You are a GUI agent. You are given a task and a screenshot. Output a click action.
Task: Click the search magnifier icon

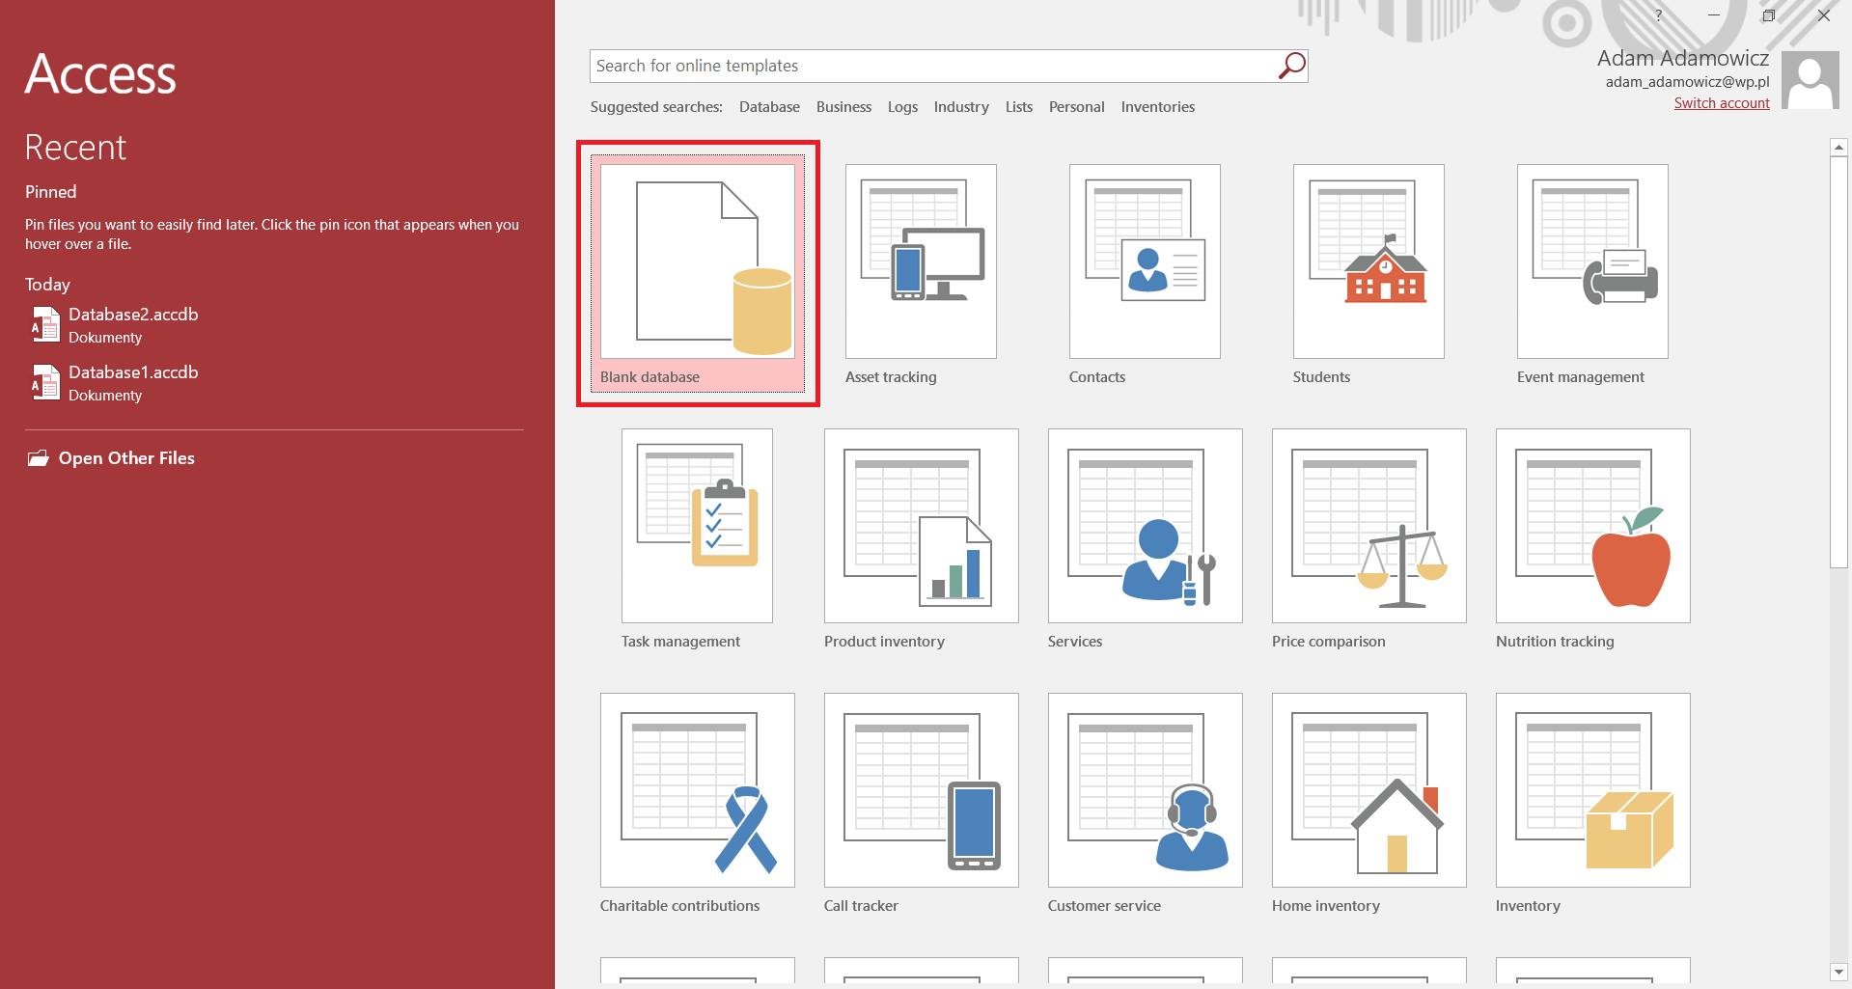click(1291, 66)
